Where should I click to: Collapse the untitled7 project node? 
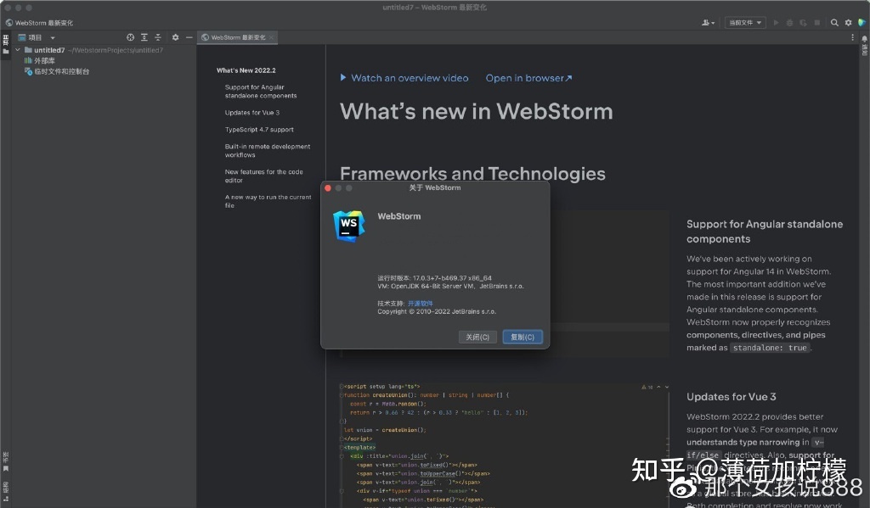click(18, 50)
